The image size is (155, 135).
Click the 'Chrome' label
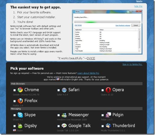32,90
